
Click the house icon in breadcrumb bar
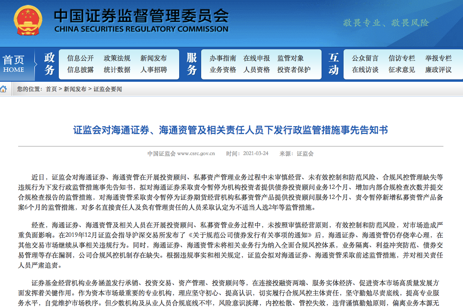3,89
